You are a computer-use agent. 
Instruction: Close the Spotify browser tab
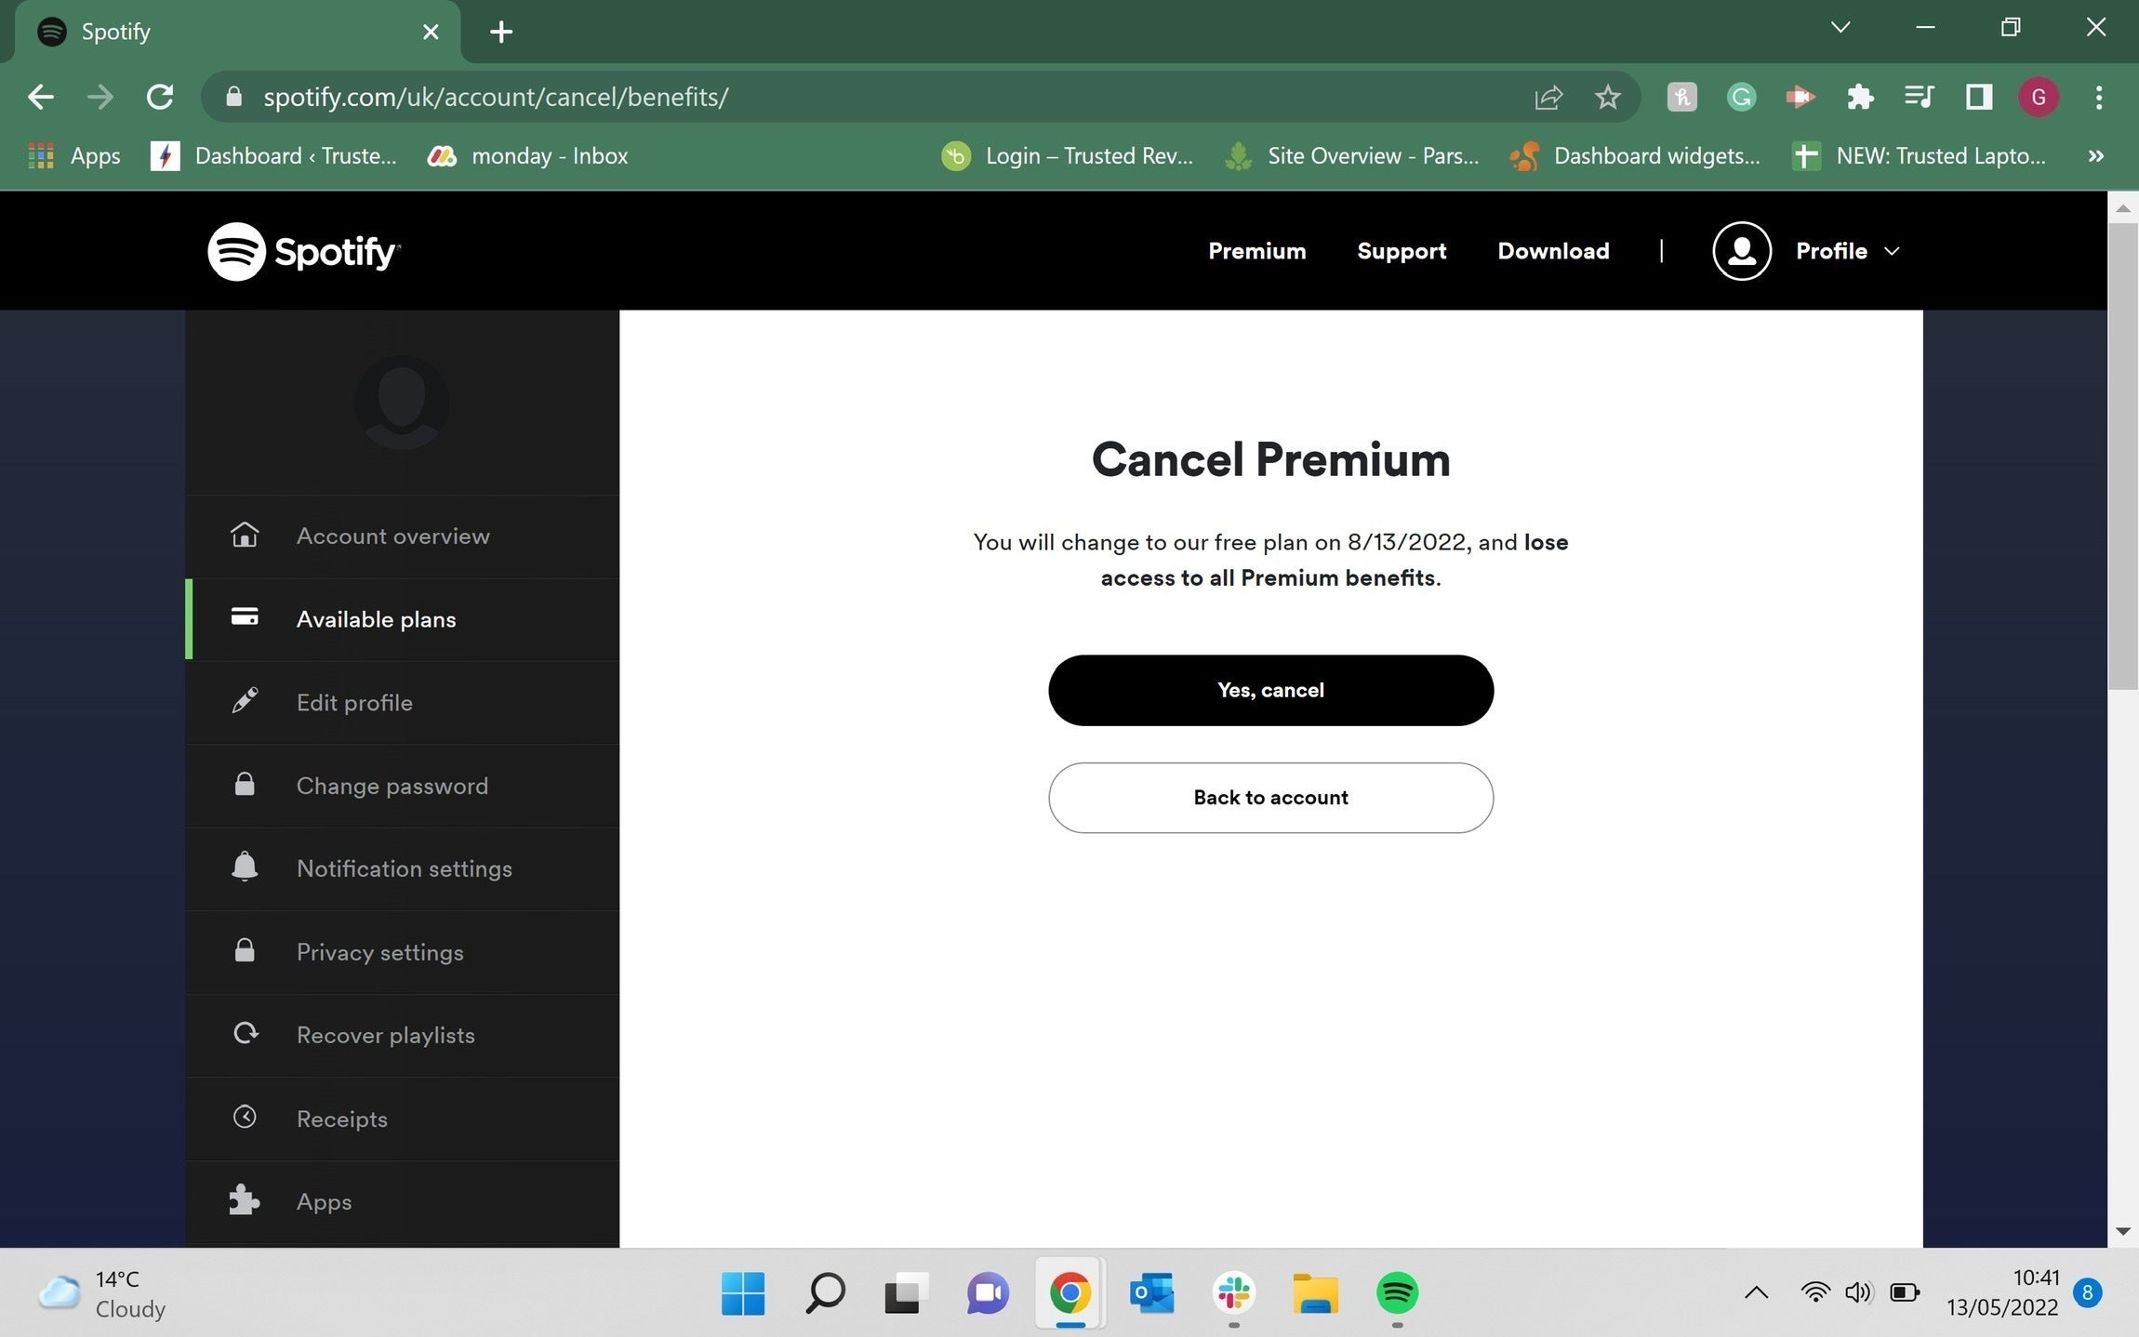tap(431, 32)
